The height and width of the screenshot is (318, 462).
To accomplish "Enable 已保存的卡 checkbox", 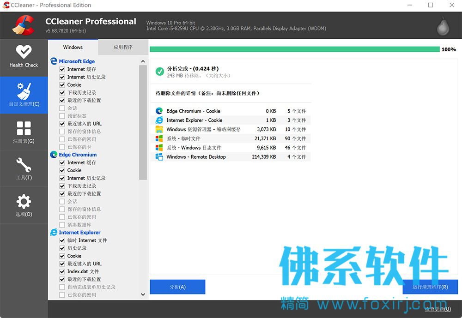I will 62,147.
